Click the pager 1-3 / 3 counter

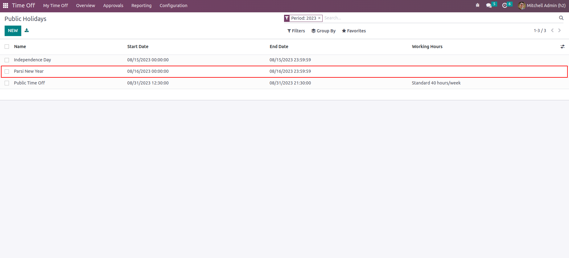[x=540, y=31]
